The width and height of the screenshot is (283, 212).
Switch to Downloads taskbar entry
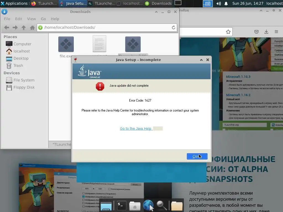[158, 3]
